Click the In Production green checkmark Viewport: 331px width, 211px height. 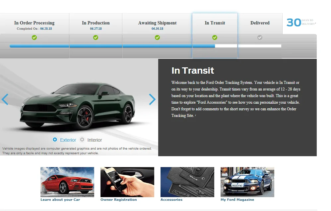96,37
